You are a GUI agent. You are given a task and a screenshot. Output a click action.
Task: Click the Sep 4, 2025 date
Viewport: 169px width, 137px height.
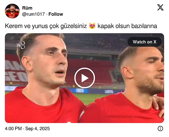[37, 129]
